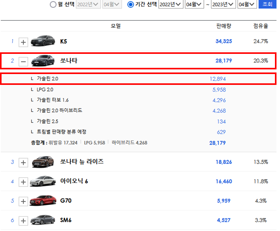Select the 기간 선택 radio button
This screenshot has width=280, height=231.
coord(131,4)
